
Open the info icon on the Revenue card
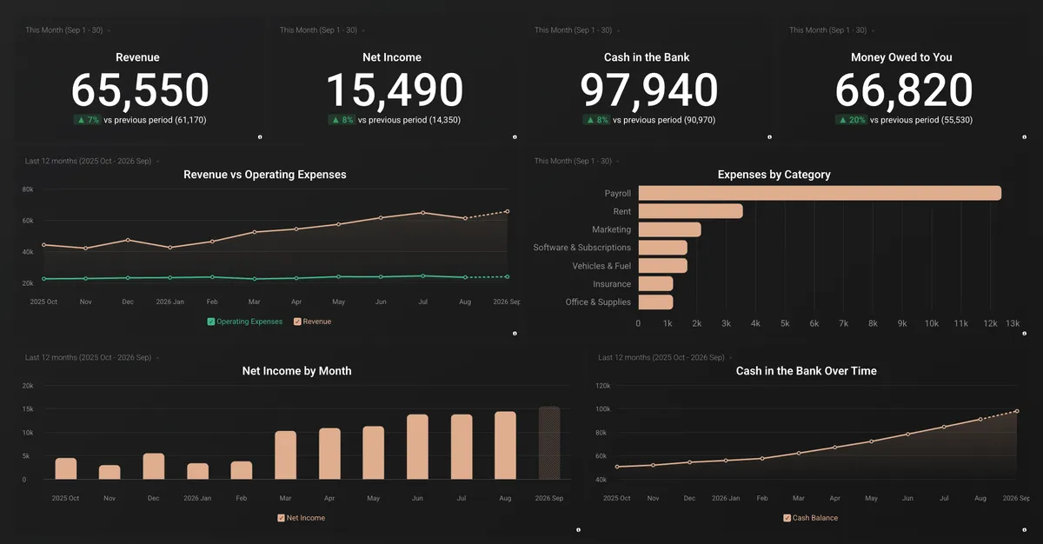click(x=260, y=136)
